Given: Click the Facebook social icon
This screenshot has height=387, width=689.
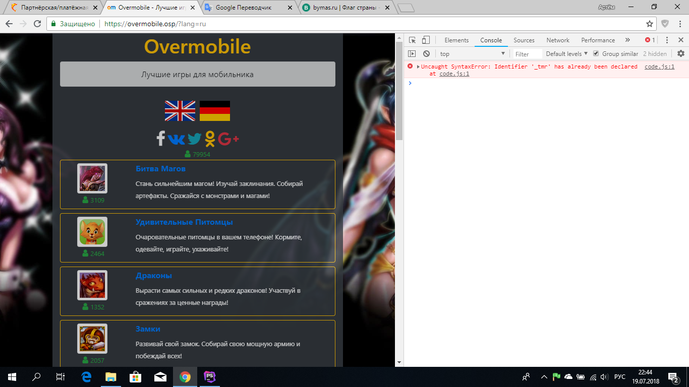Looking at the screenshot, I should click(x=161, y=139).
